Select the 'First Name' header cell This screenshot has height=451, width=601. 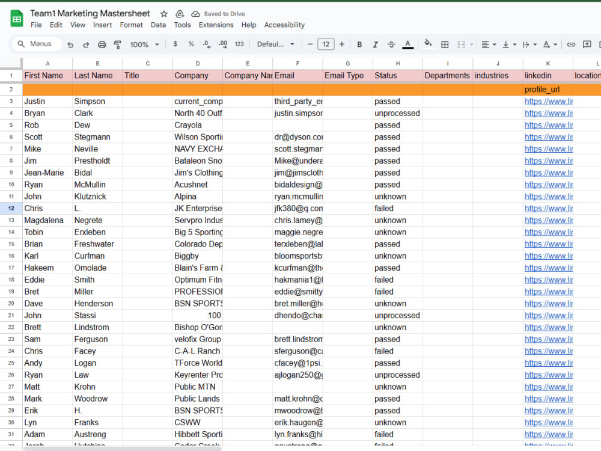click(47, 76)
